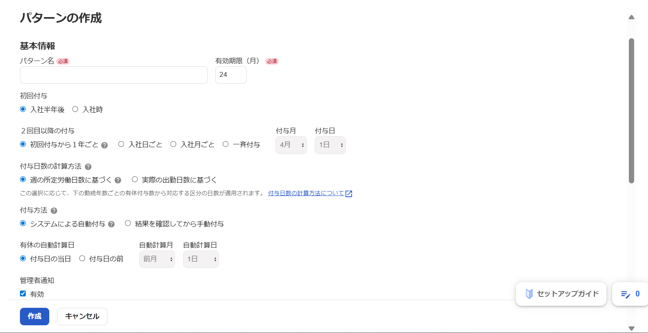Open the セットアップガイド panel
Image resolution: width=648 pixels, height=333 pixels.
(x=561, y=294)
